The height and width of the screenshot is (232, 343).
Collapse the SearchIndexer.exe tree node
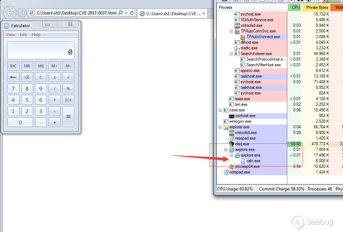232,54
